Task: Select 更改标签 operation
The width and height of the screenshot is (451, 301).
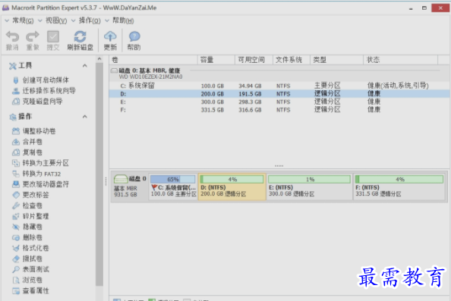Action: pos(31,195)
